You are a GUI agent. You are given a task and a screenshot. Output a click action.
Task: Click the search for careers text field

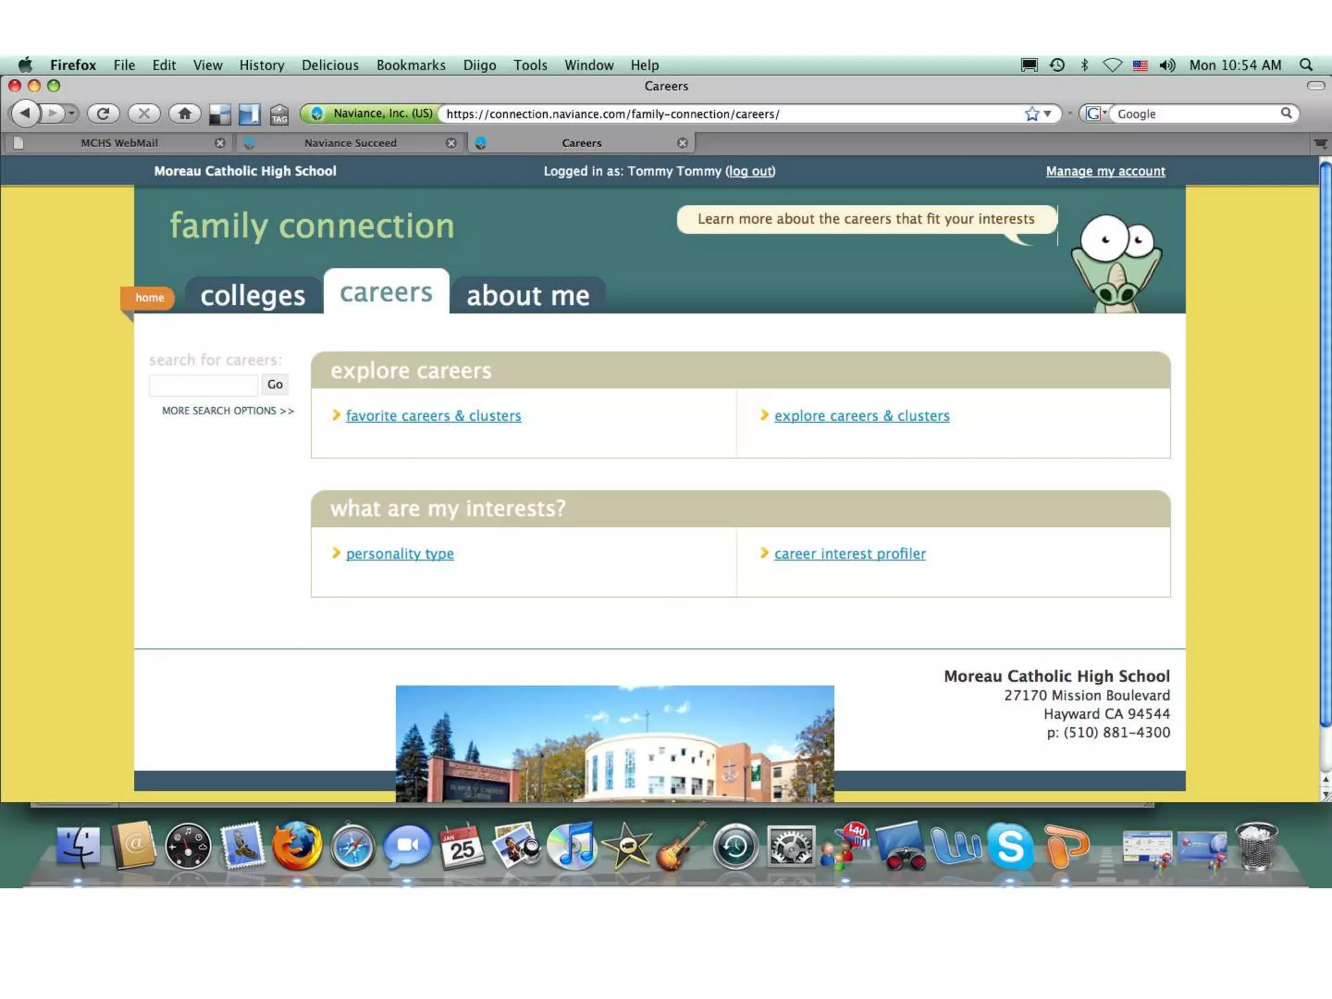click(x=203, y=385)
